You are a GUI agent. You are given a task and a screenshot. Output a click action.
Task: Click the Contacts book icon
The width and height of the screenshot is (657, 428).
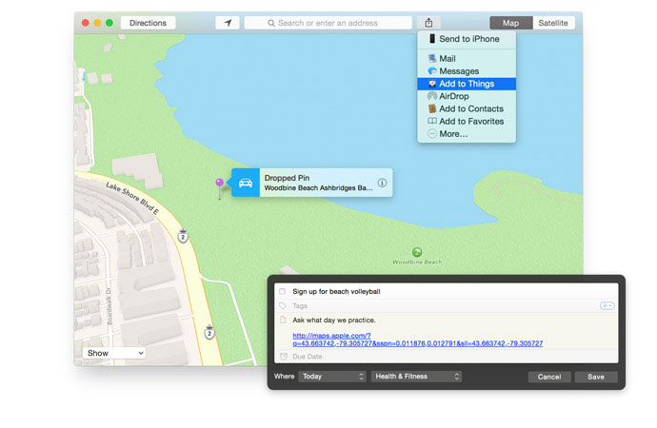click(x=432, y=108)
